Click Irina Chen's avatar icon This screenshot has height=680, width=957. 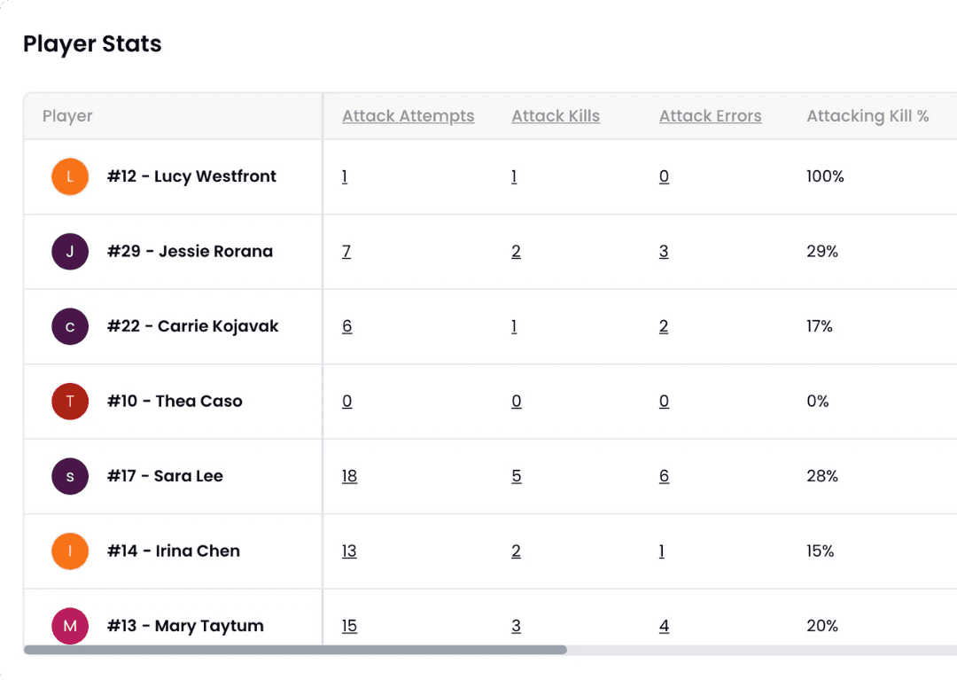coord(70,551)
